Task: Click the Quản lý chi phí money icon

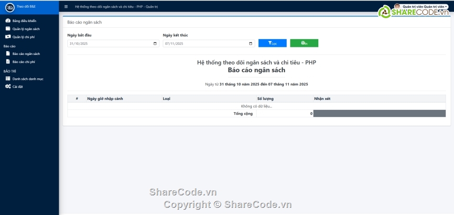Action: (8, 36)
